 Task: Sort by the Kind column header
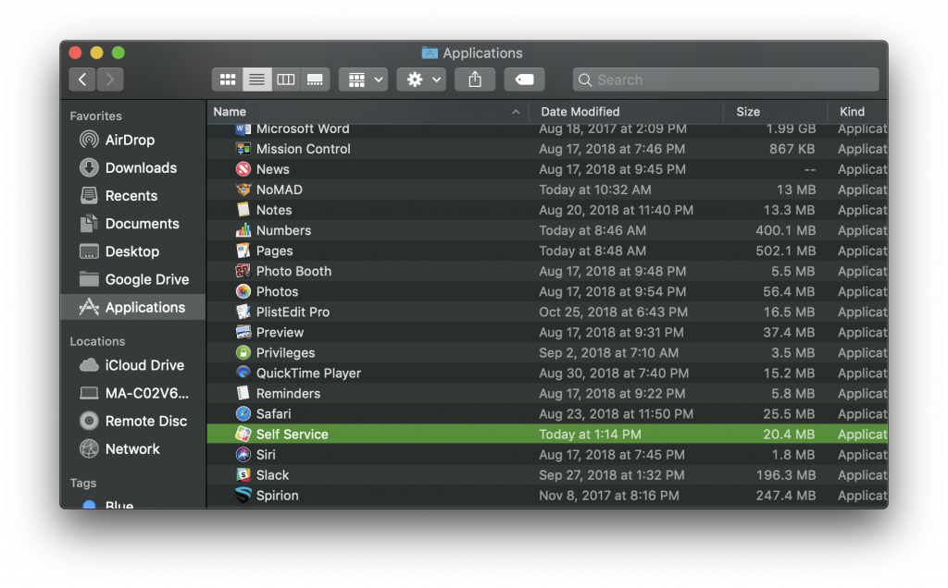(857, 112)
